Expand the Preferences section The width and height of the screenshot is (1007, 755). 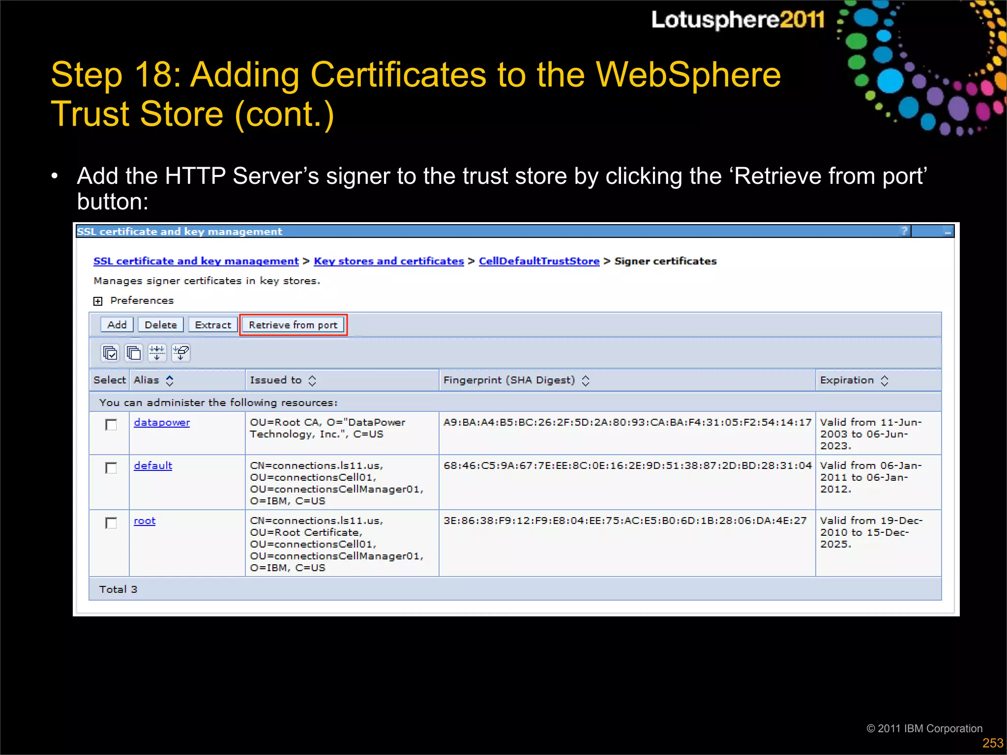(x=98, y=301)
